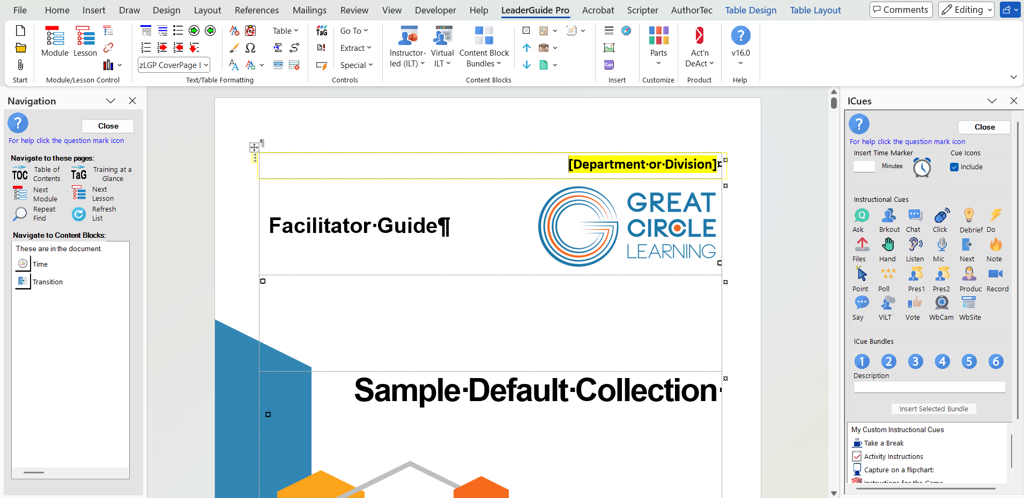Open the Table dropdown in ribbon

point(285,31)
